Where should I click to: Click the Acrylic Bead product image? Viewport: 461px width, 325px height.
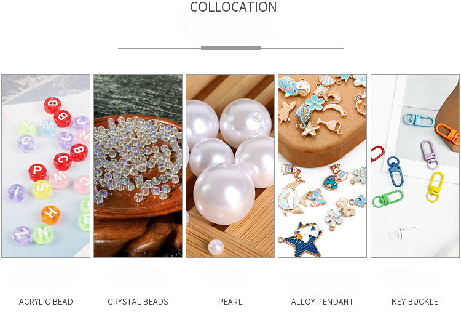click(46, 166)
